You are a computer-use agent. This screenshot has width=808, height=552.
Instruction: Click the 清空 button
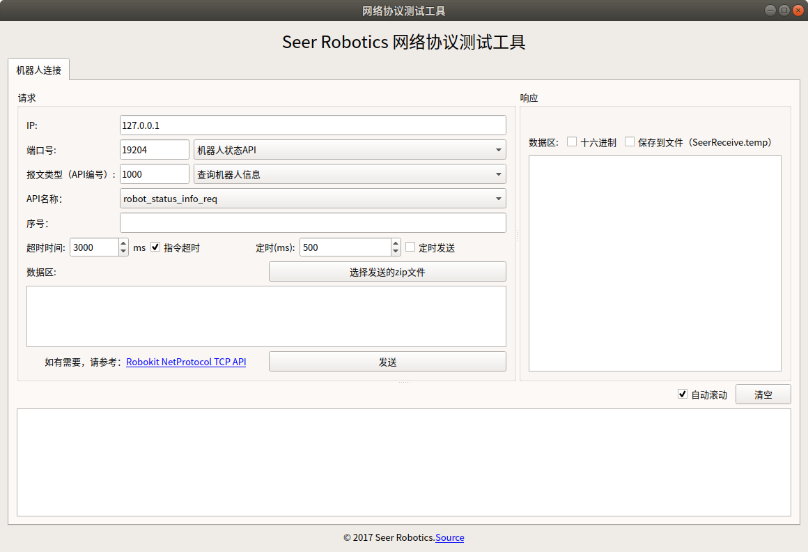pyautogui.click(x=763, y=394)
